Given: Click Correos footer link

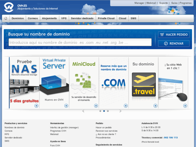Looking at the screenshot, I should click(9, 131).
